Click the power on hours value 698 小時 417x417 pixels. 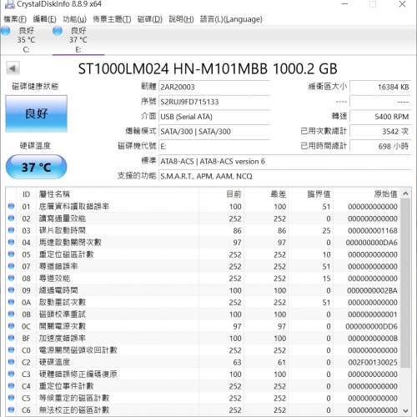(380, 146)
